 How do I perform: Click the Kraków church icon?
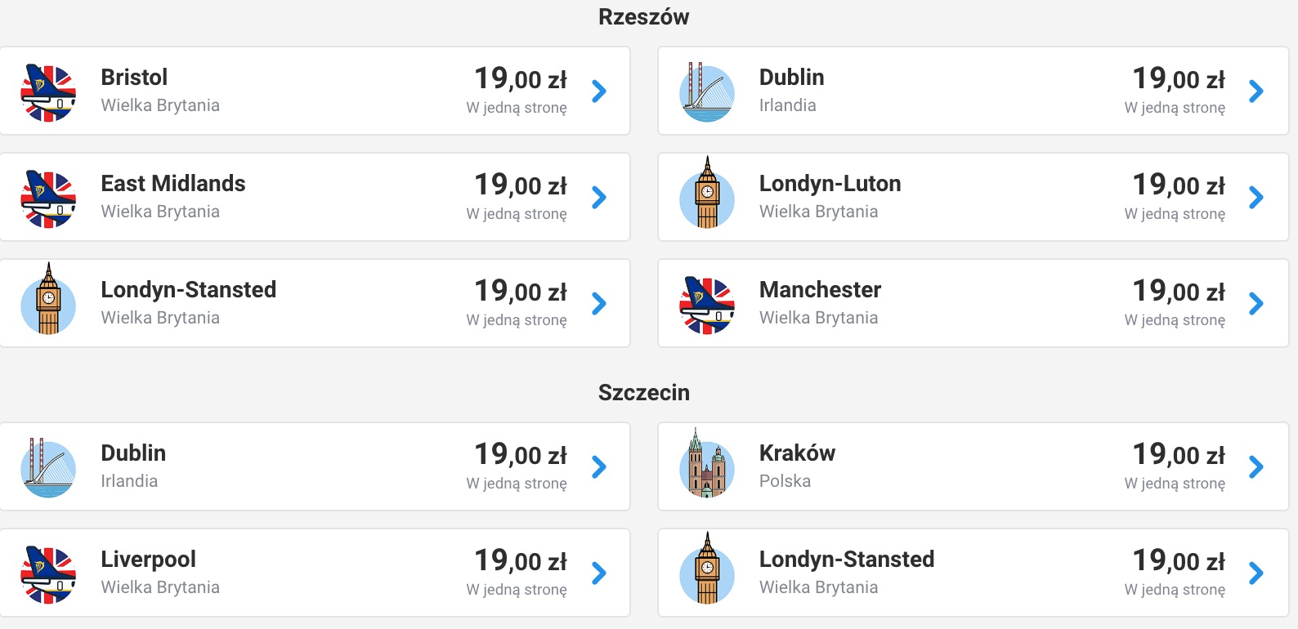coord(707,463)
